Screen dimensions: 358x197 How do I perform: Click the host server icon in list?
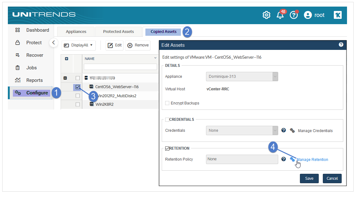click(86, 78)
